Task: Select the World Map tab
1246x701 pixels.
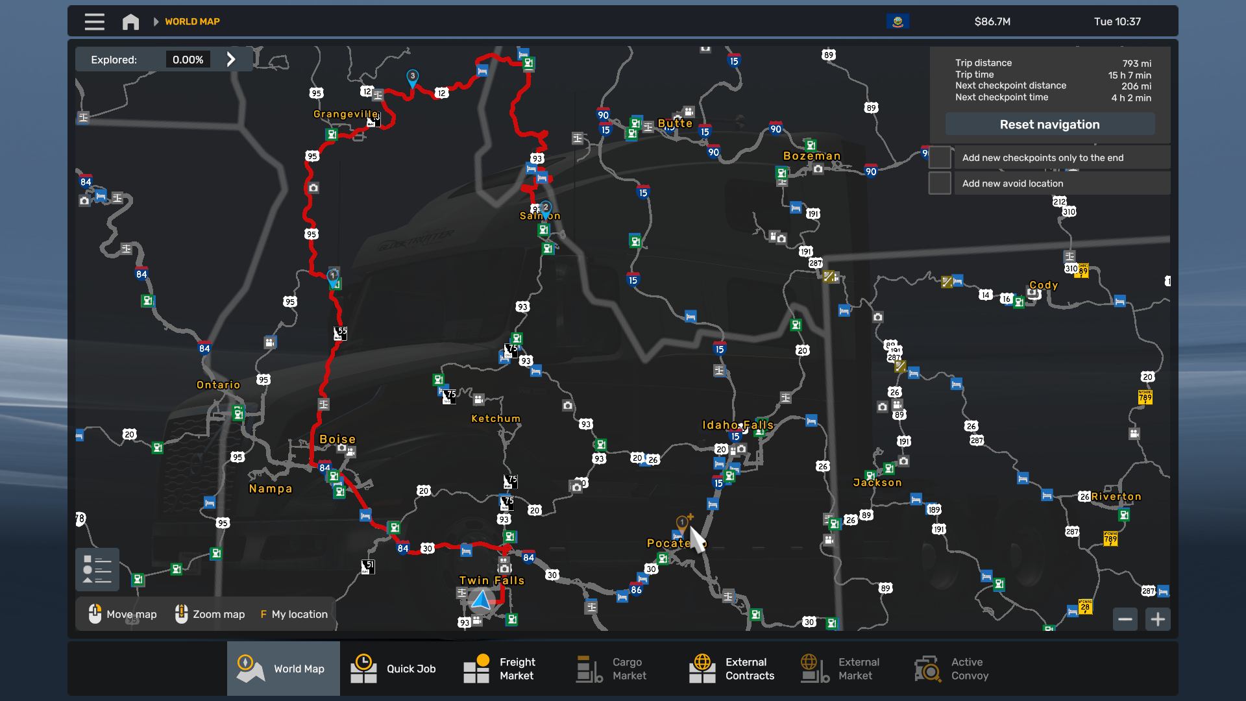Action: tap(284, 669)
